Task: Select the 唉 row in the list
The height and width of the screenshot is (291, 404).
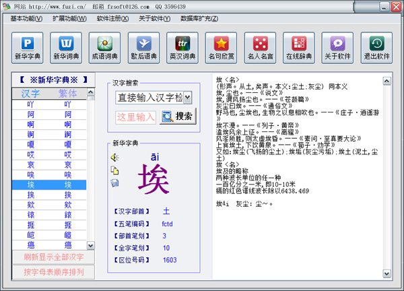Action: (49, 174)
